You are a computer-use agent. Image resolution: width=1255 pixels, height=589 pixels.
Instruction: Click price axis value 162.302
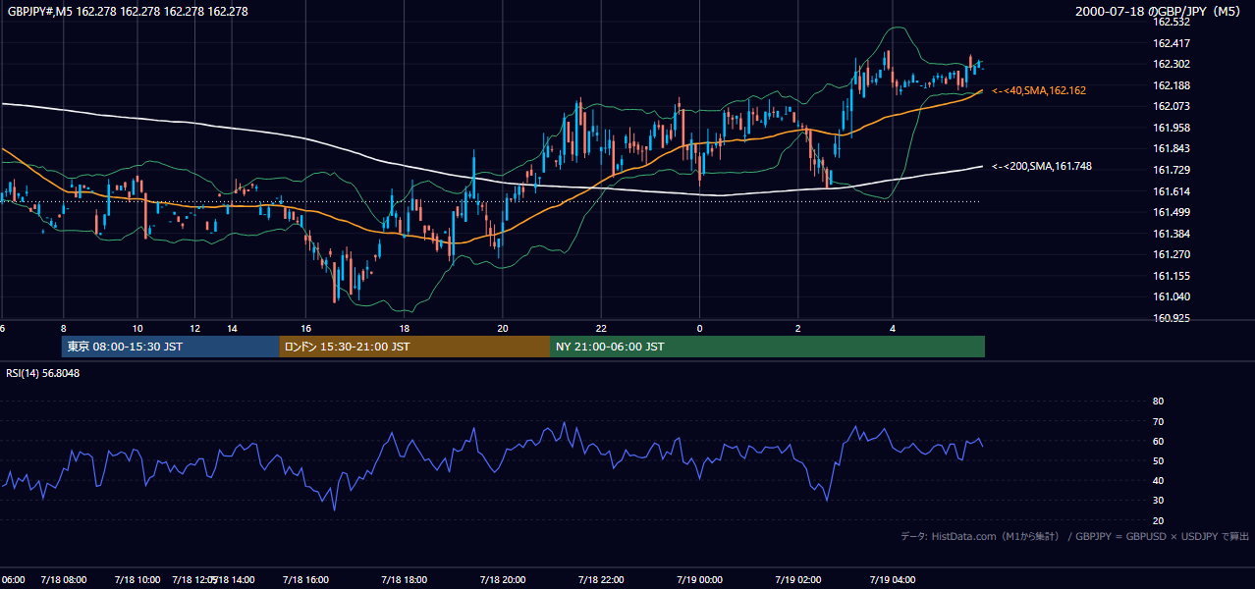[1171, 65]
